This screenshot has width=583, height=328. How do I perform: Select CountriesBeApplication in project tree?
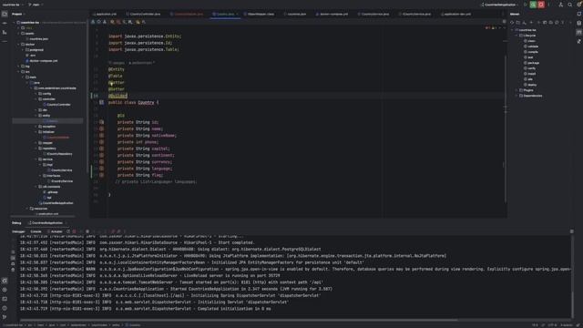[x=56, y=203]
